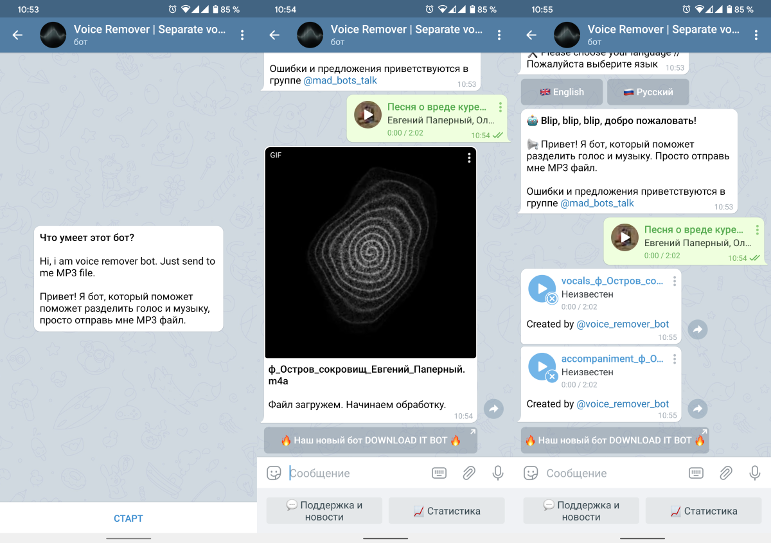Screen dimensions: 771x543
Task: Play the accompaniment audio file
Action: tap(542, 366)
